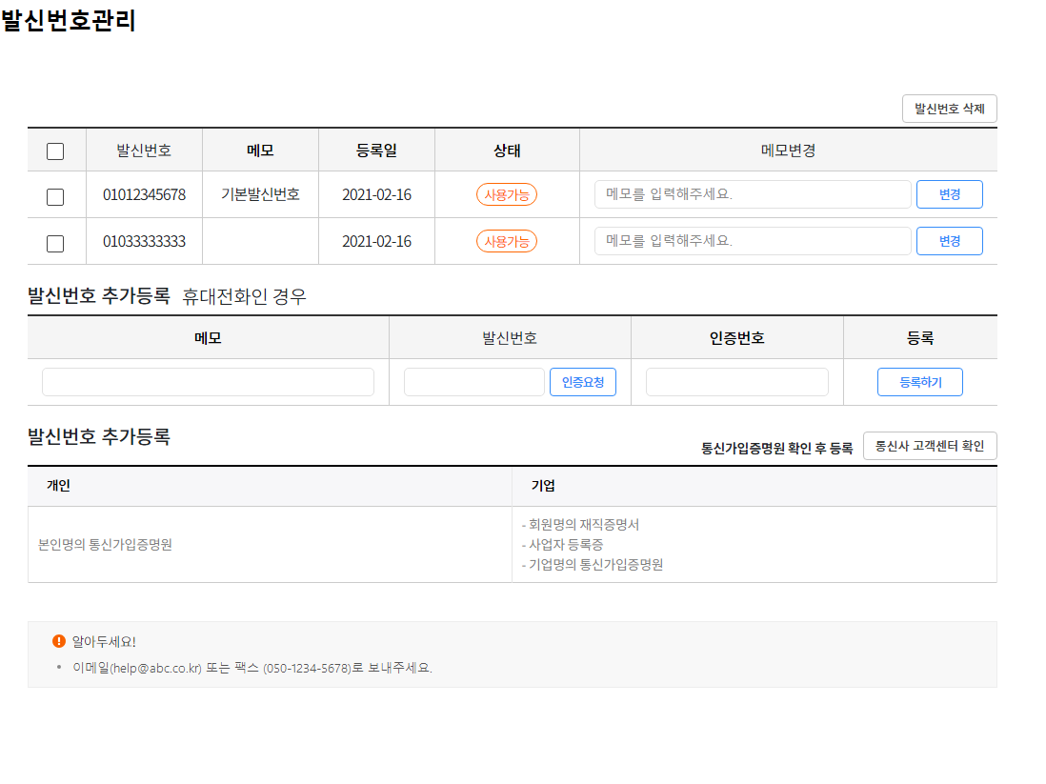Click 사용가능 status badge for 01012345678
Viewport: 1046px width, 784px height.
coord(506,194)
